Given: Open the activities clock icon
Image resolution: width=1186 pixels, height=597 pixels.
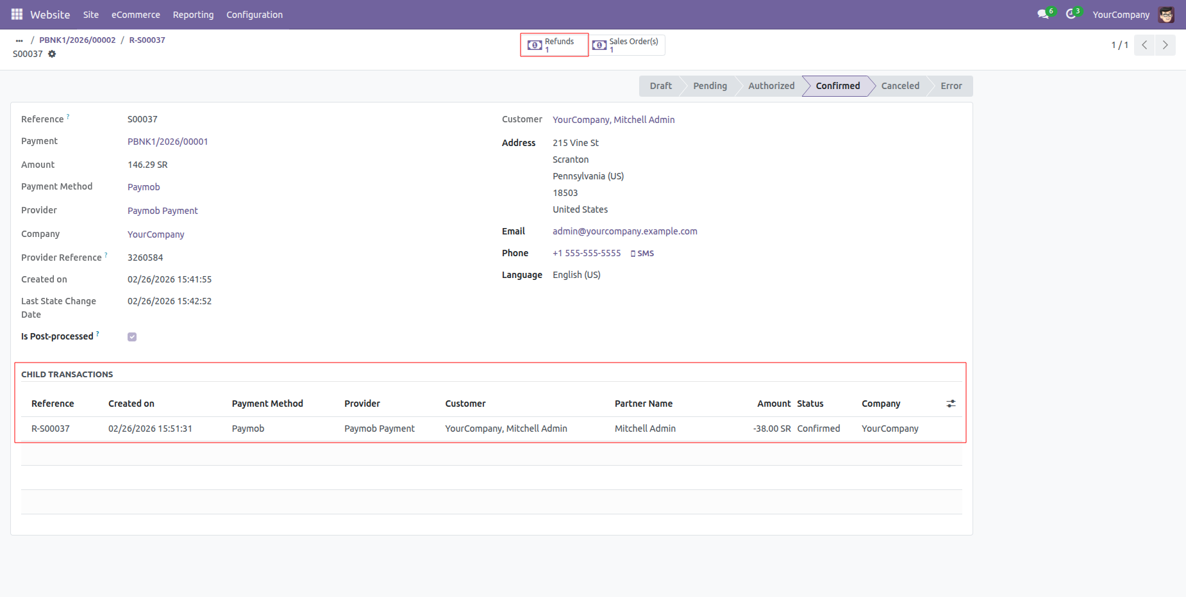Looking at the screenshot, I should pos(1071,14).
